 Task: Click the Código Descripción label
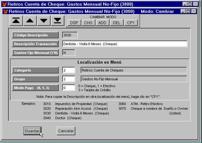pos(35,35)
